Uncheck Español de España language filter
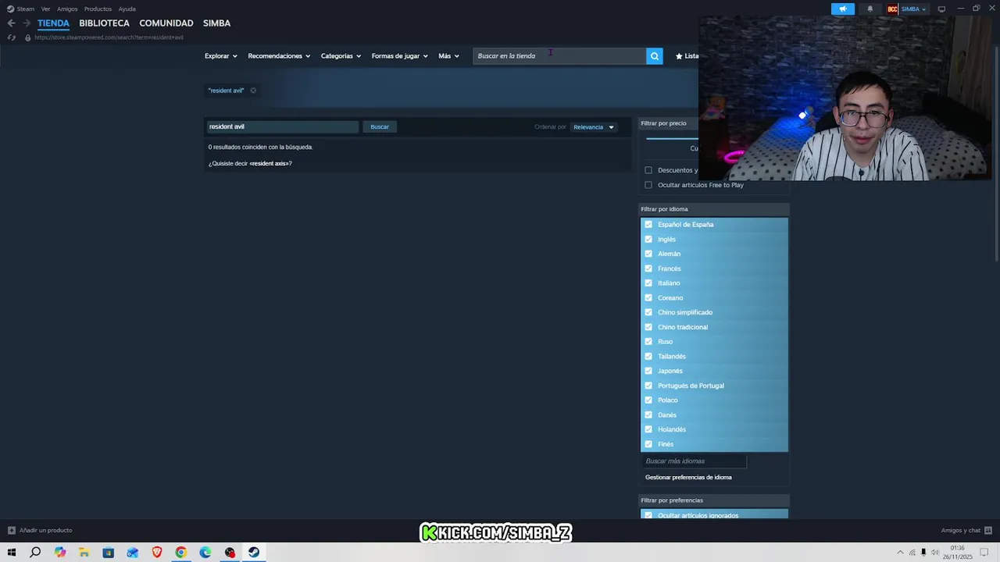This screenshot has width=1000, height=562. click(x=648, y=225)
